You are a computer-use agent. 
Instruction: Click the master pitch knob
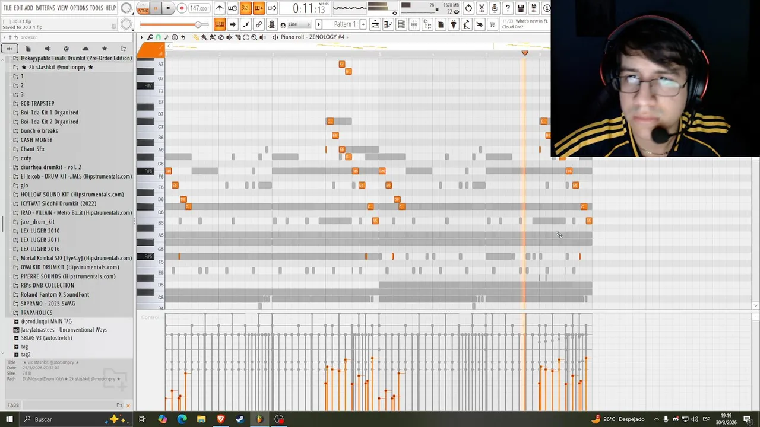(126, 24)
